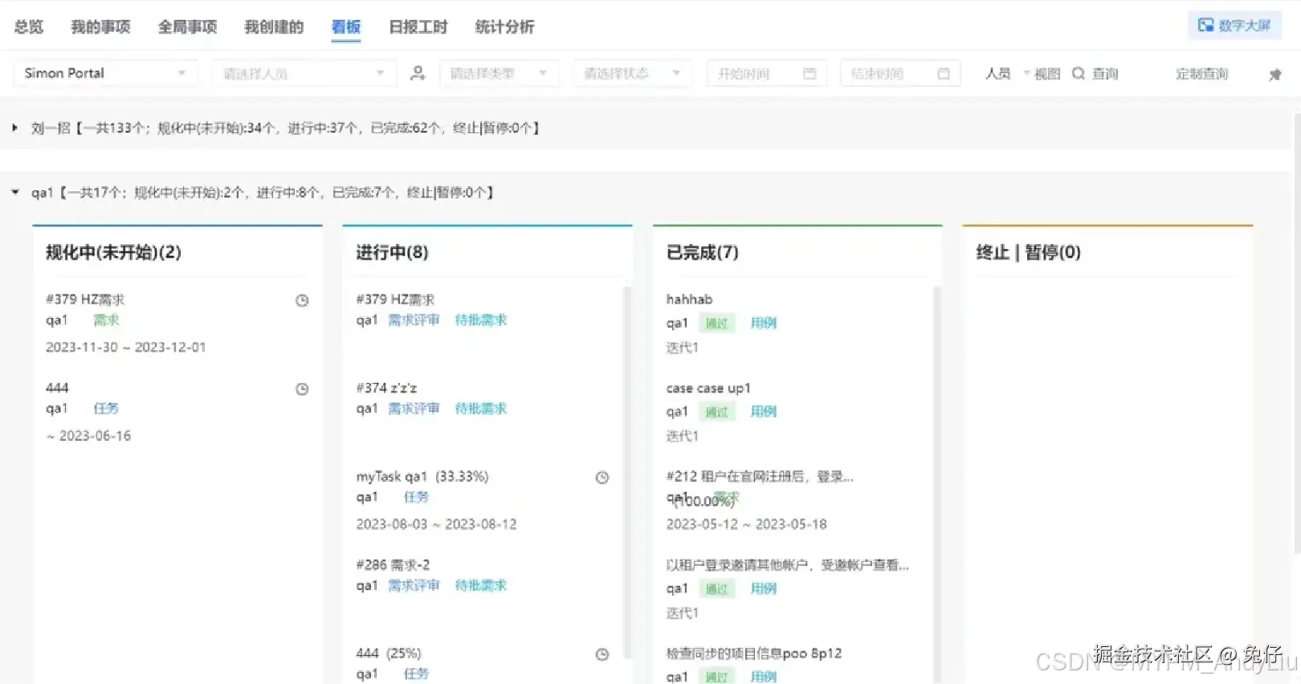Click the pin icon in the filter bar
The width and height of the screenshot is (1301, 684).
1274,74
